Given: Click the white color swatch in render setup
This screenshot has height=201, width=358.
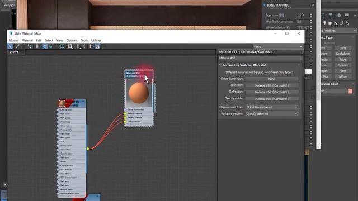Looking at the screenshot, I should point(308,71).
